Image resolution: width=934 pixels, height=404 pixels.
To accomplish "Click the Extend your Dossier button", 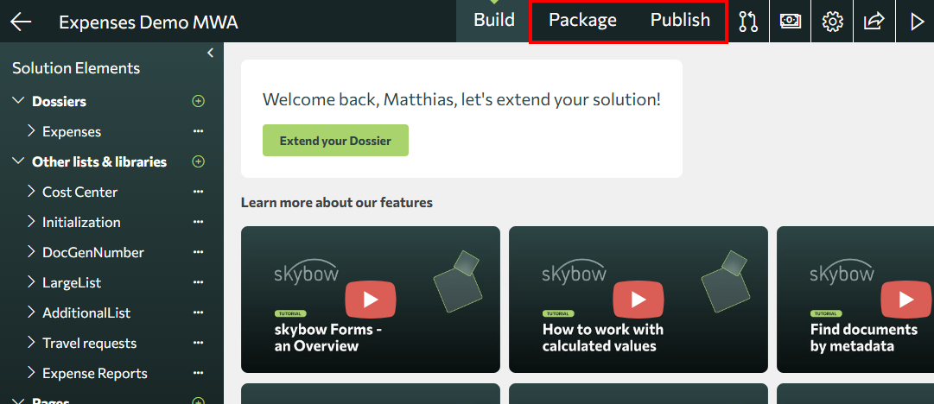I will tap(335, 141).
